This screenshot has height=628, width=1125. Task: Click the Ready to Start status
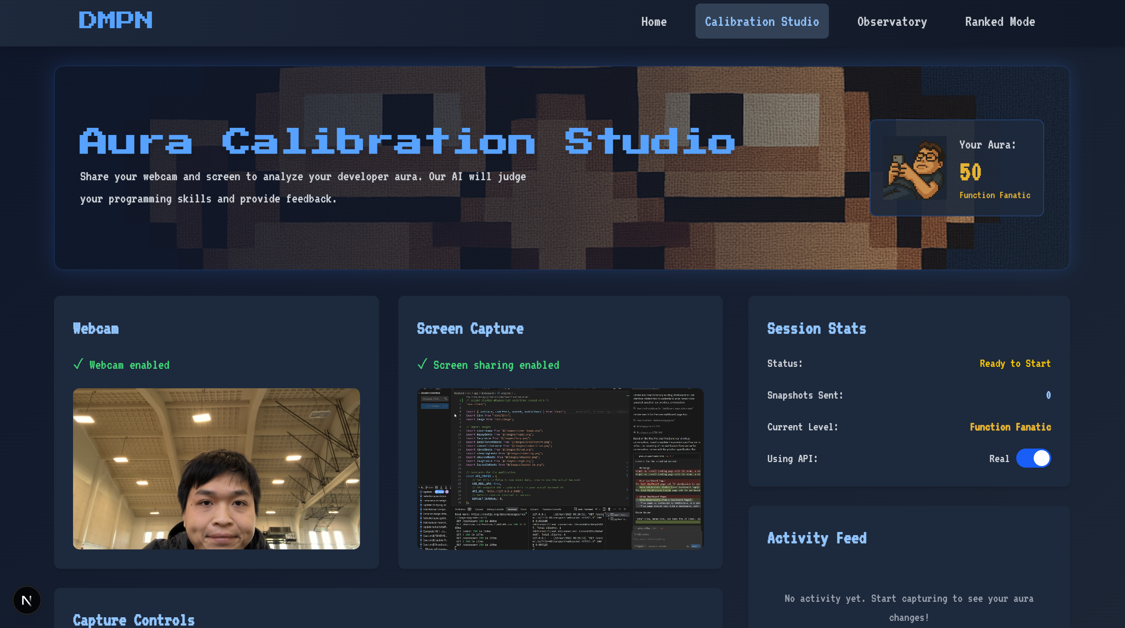pyautogui.click(x=1015, y=363)
